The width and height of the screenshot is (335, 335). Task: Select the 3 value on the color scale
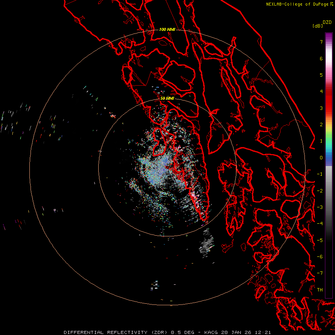[x=321, y=108]
